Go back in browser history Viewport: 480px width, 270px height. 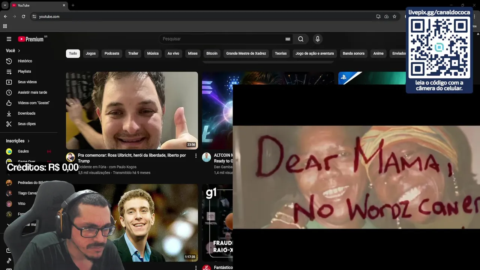(5, 16)
